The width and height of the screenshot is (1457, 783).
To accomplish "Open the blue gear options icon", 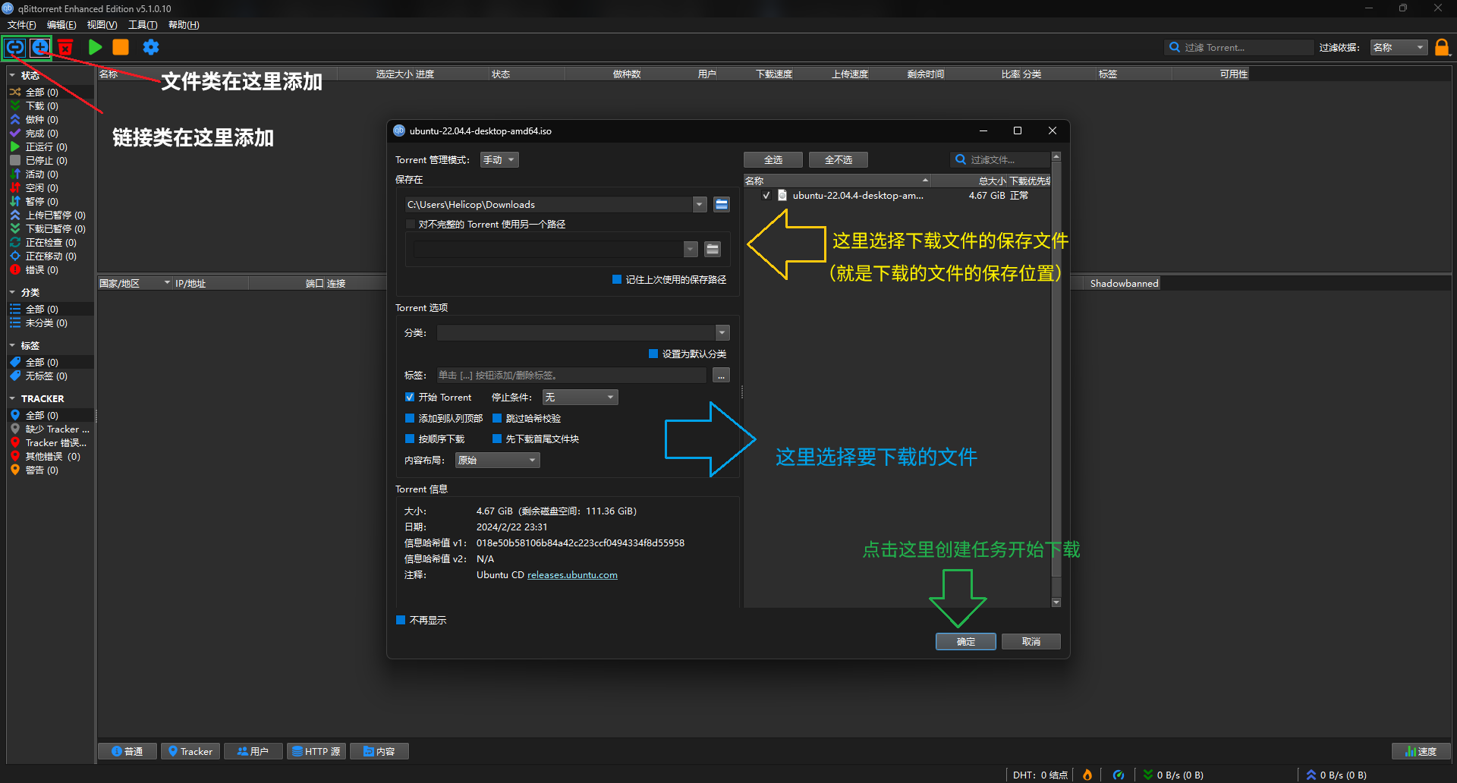I will (151, 47).
